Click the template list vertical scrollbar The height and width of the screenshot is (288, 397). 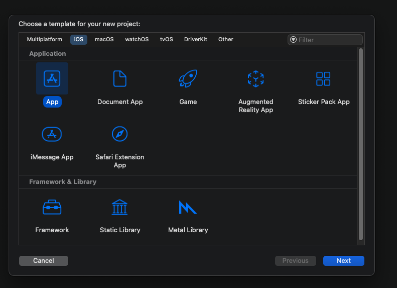point(360,143)
